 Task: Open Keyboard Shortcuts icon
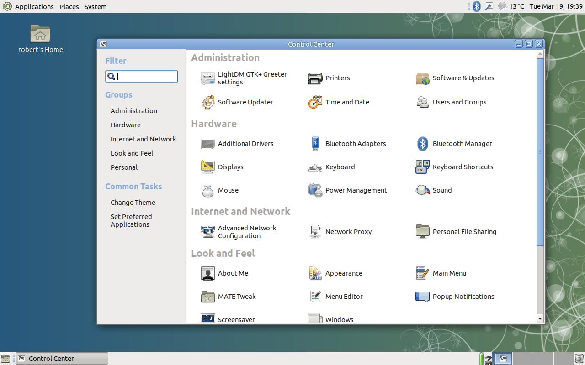[x=423, y=167]
